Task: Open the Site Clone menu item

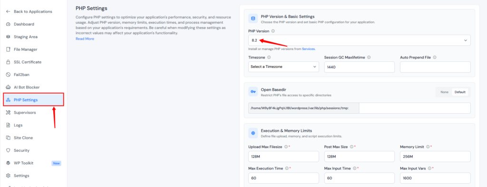Action: [23, 138]
